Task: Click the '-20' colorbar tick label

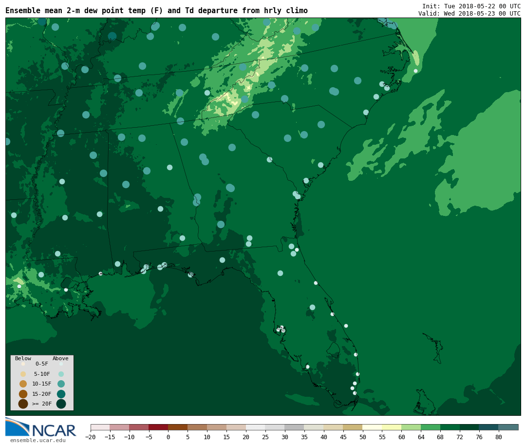Action: (x=91, y=437)
